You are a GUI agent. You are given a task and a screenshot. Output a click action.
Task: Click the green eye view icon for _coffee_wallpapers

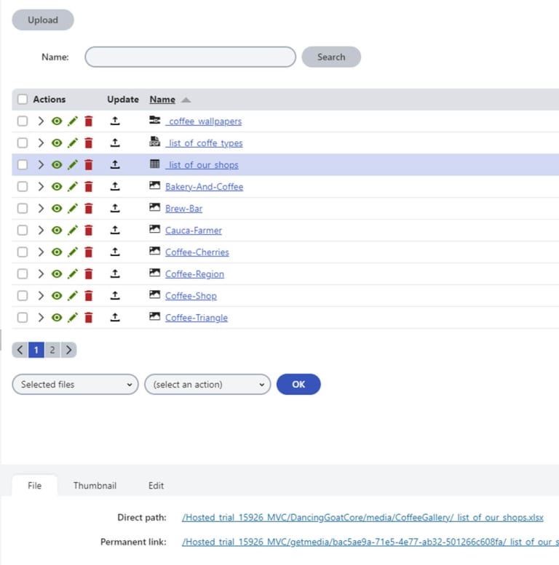(57, 121)
